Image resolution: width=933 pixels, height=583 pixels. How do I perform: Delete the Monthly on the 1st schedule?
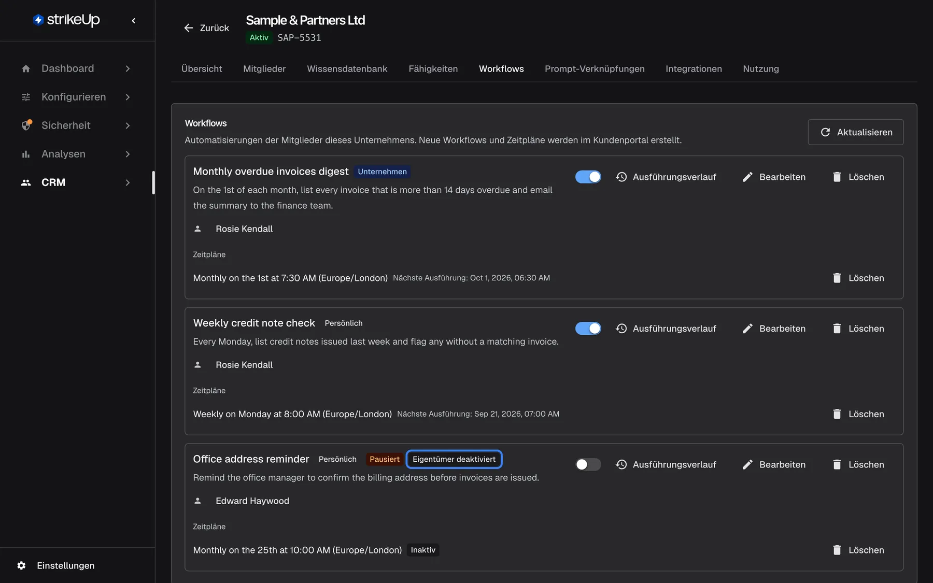858,278
